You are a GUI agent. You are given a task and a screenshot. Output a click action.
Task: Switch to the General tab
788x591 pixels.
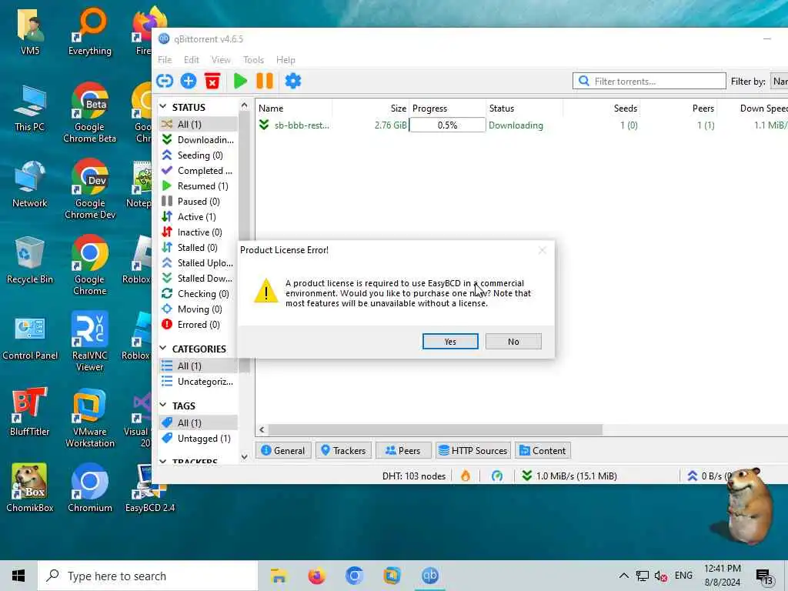point(283,450)
